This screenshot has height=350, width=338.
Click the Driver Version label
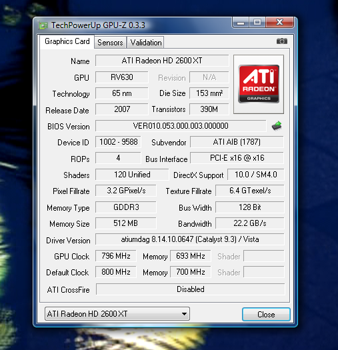click(68, 241)
